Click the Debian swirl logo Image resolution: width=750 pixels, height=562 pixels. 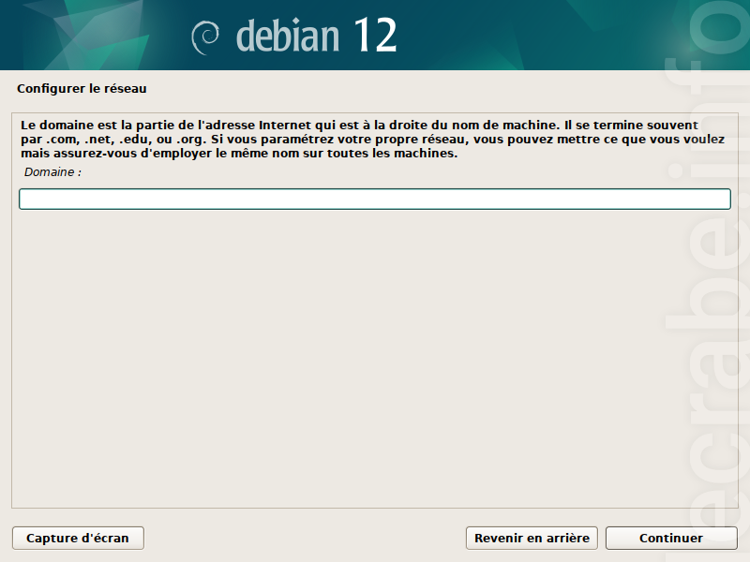[x=205, y=37]
